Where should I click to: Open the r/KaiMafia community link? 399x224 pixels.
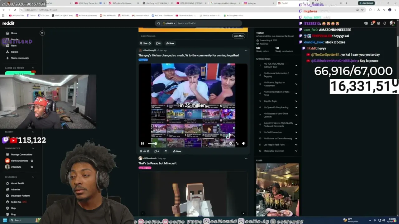coord(17,167)
